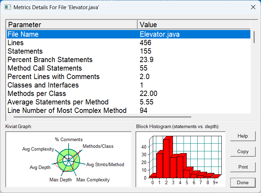
Task: Select the Classes and Interfaces row
Action: (x=128, y=85)
